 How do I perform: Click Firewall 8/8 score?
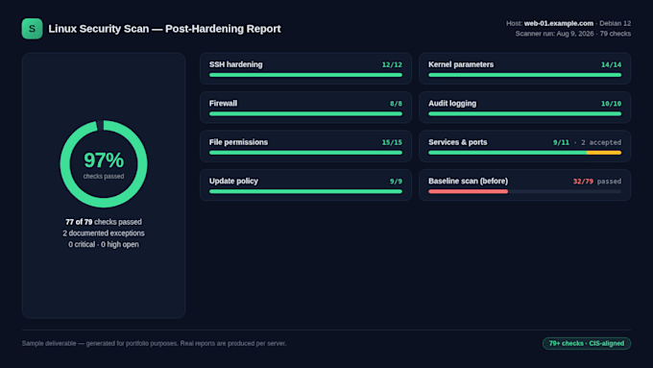[x=396, y=104]
